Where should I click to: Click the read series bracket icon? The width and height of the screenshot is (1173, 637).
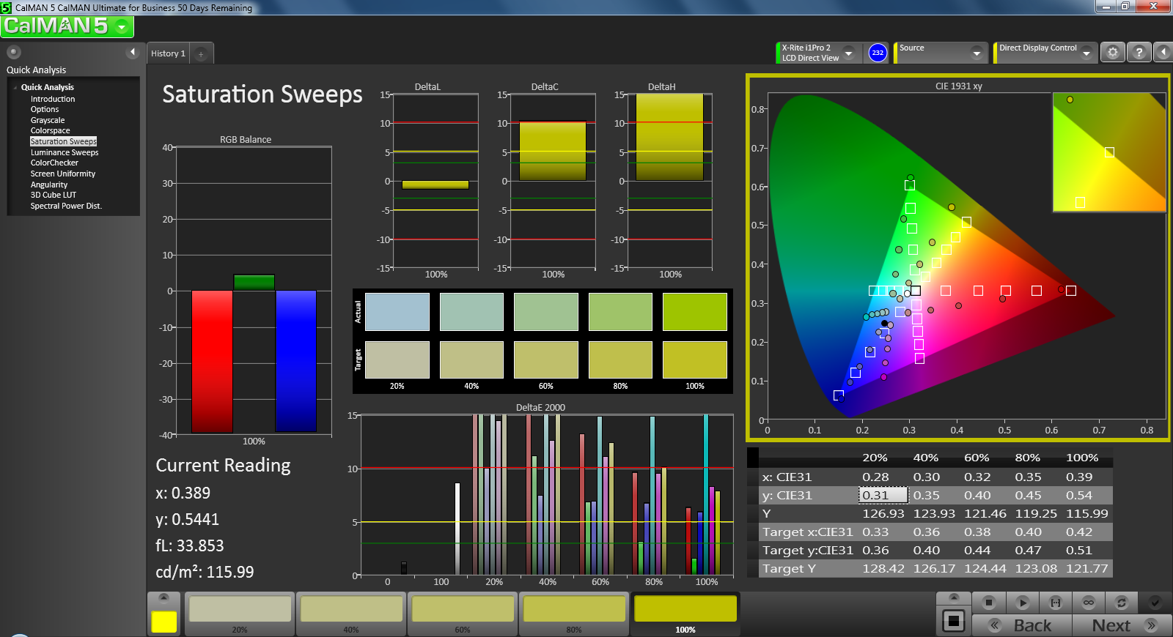pos(1055,603)
